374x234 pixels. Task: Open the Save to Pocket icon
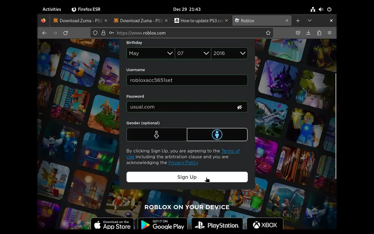tap(298, 33)
